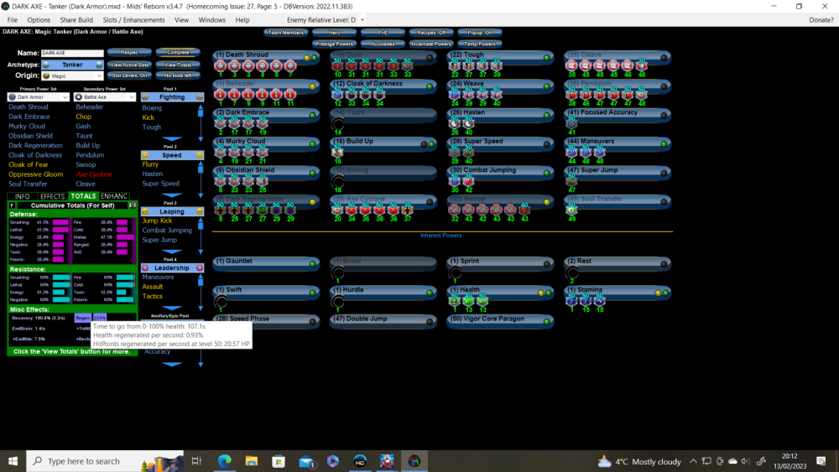This screenshot has height=472, width=839.
Task: Click Stamina's level 1 enhancement slot
Action: [571, 301]
